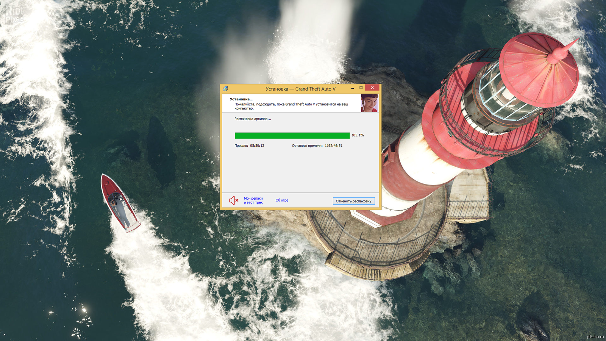The height and width of the screenshot is (341, 606).
Task: Click the girl portrait image in the installer header
Action: point(369,103)
